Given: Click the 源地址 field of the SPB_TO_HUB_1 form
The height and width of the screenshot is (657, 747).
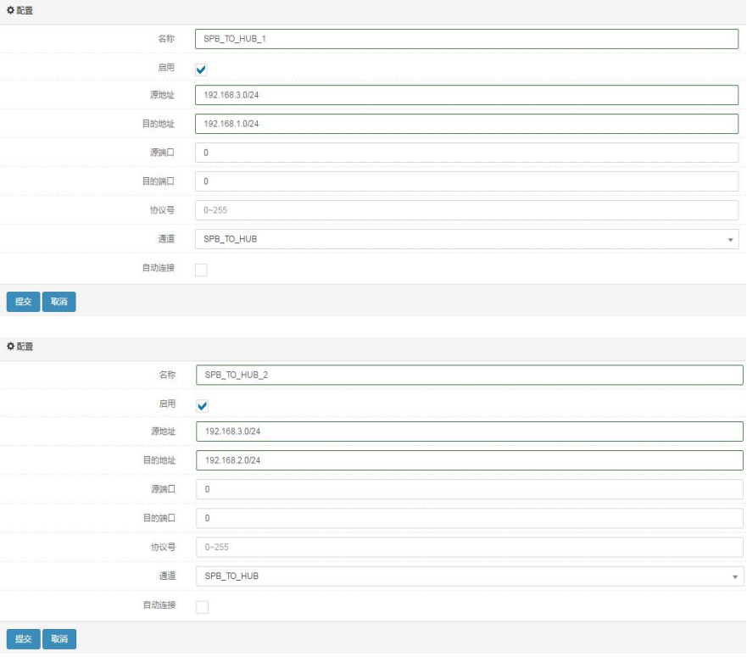Looking at the screenshot, I should [x=466, y=95].
